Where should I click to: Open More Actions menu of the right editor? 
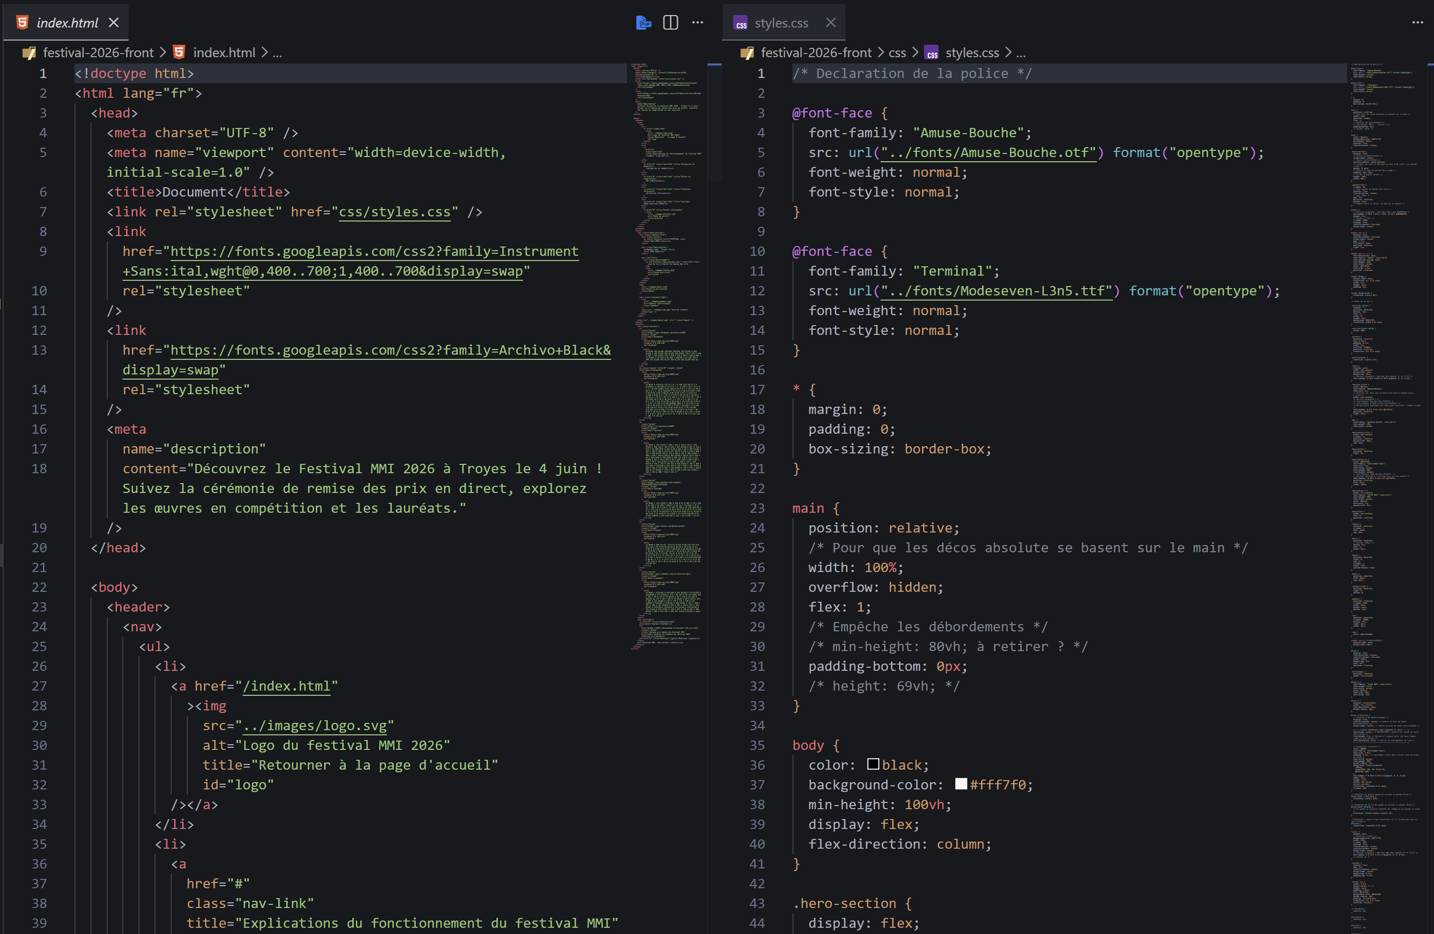click(x=1417, y=23)
